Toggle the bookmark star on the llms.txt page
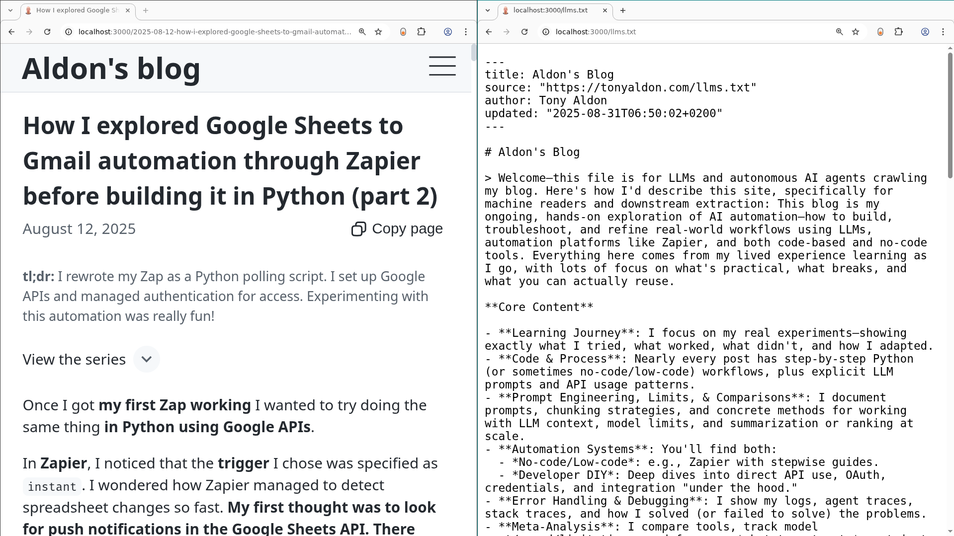Viewport: 954px width, 536px height. [856, 31]
